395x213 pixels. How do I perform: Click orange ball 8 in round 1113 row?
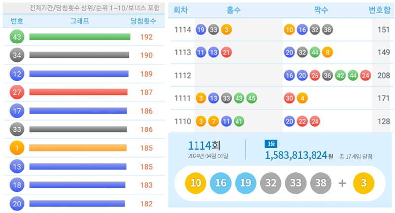(327, 52)
